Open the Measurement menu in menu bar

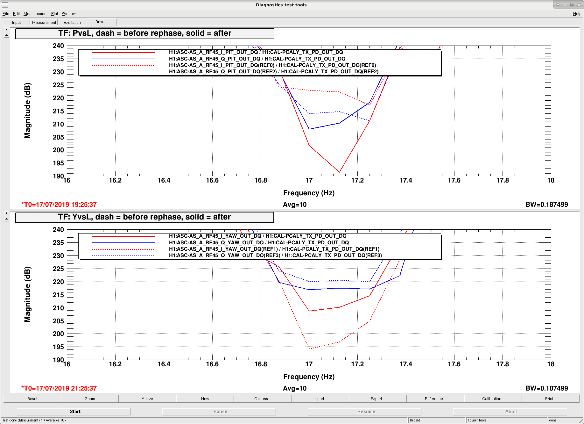pos(35,14)
